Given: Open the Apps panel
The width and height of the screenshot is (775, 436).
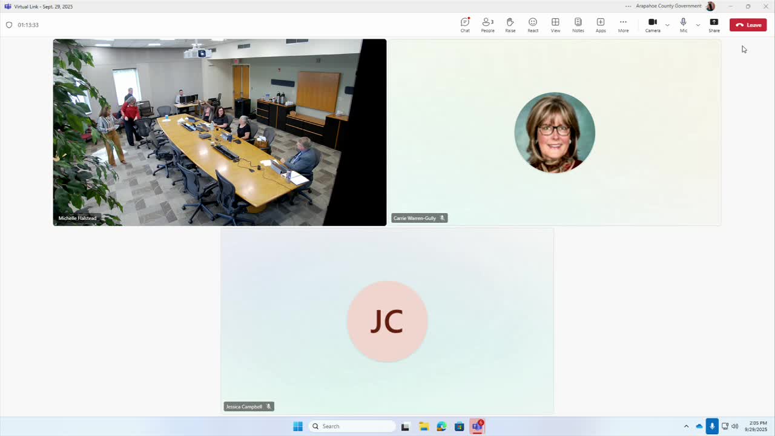Looking at the screenshot, I should click(601, 25).
